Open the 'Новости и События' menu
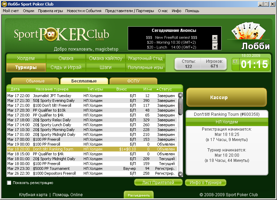 [x=84, y=11]
